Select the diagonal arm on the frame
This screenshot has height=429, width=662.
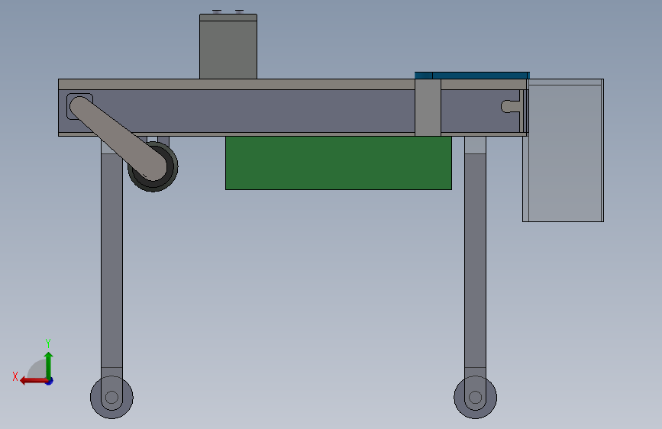[x=118, y=138]
